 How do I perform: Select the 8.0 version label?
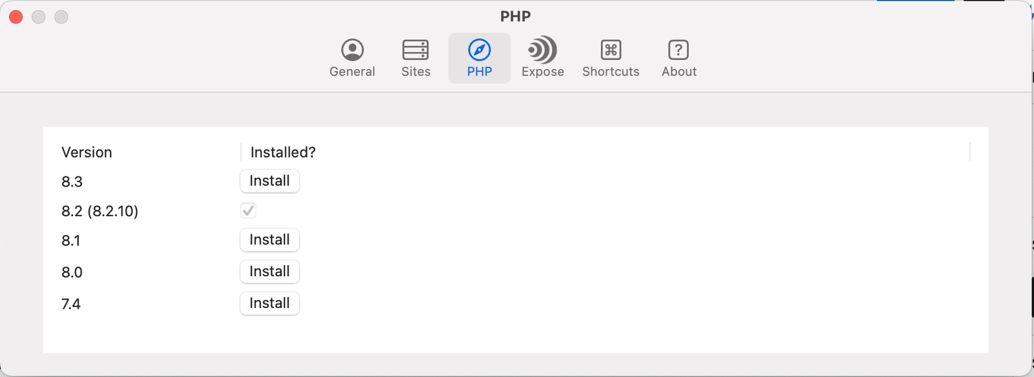[x=72, y=272]
